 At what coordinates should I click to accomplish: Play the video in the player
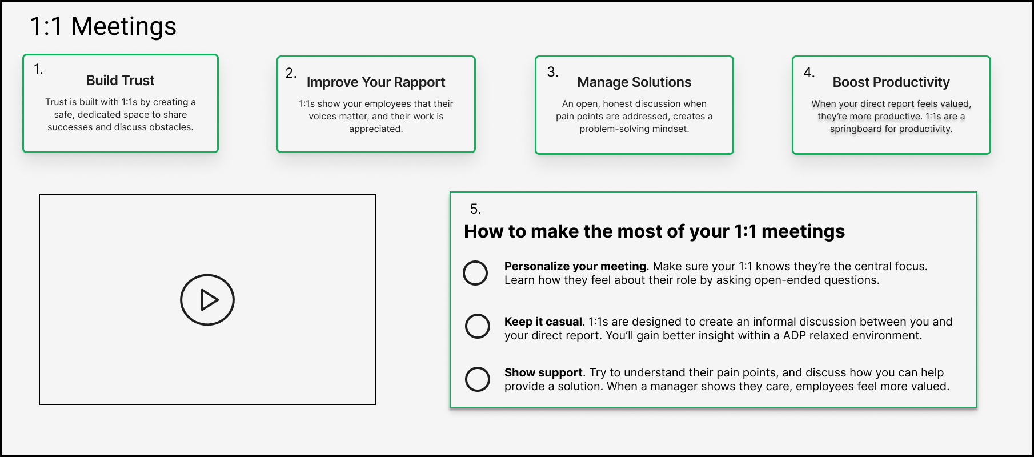tap(207, 300)
